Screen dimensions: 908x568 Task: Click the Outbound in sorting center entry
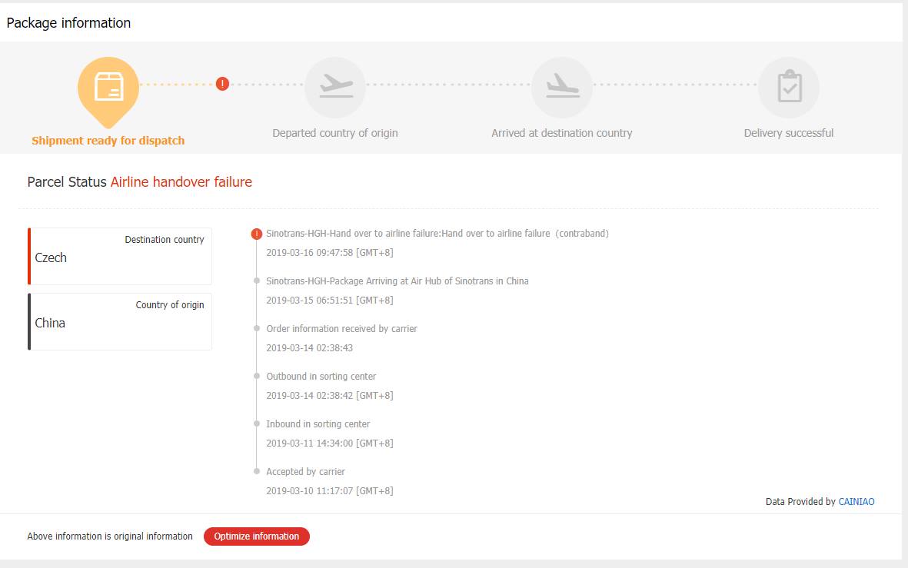pos(321,377)
